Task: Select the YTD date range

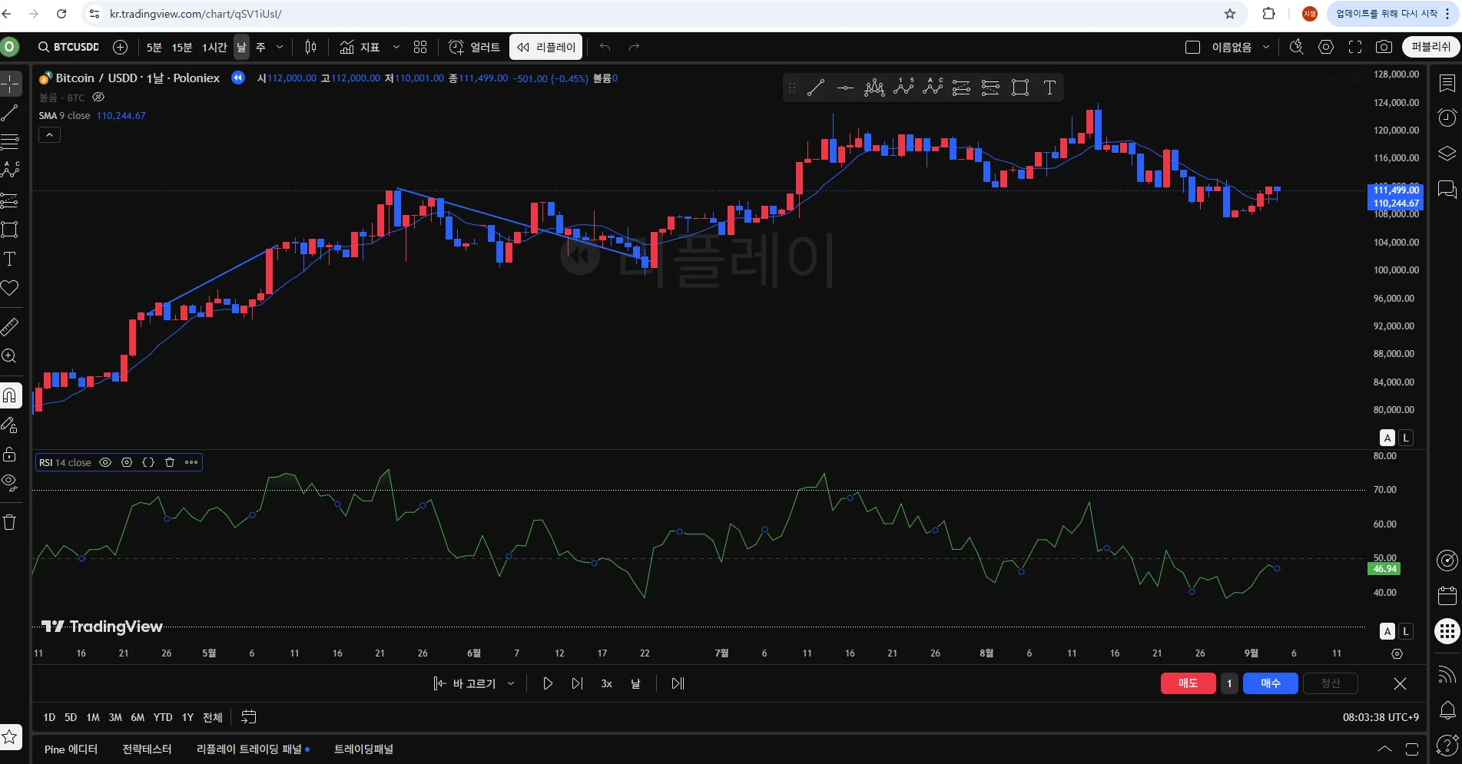Action: (x=163, y=717)
